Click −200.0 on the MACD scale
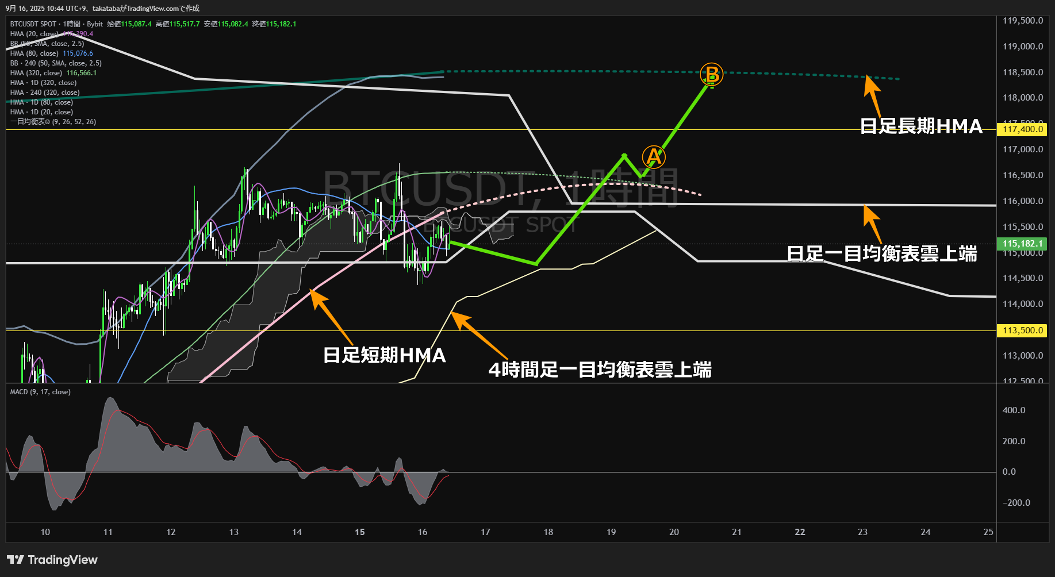Viewport: 1055px width, 577px height. tap(1016, 503)
